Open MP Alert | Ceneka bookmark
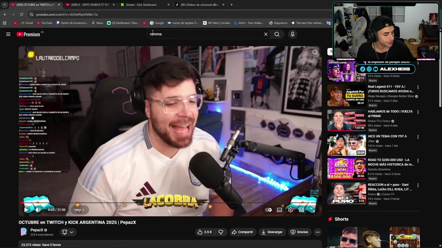The image size is (442, 248). [216, 23]
